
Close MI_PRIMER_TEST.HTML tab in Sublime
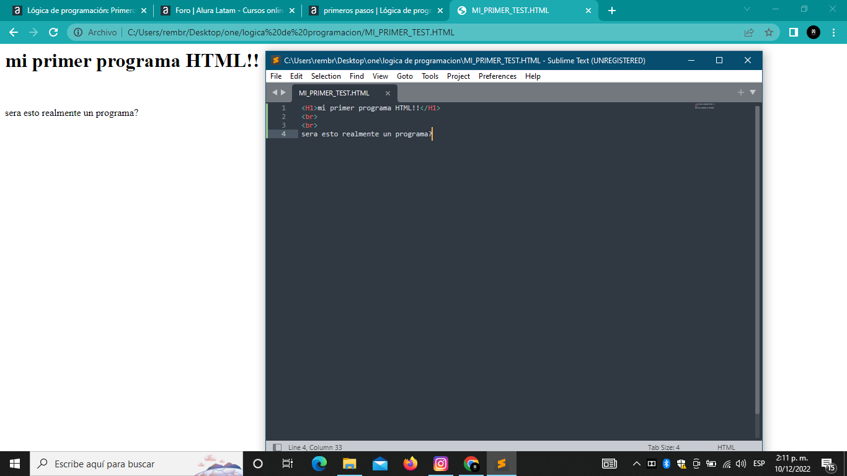tap(388, 93)
